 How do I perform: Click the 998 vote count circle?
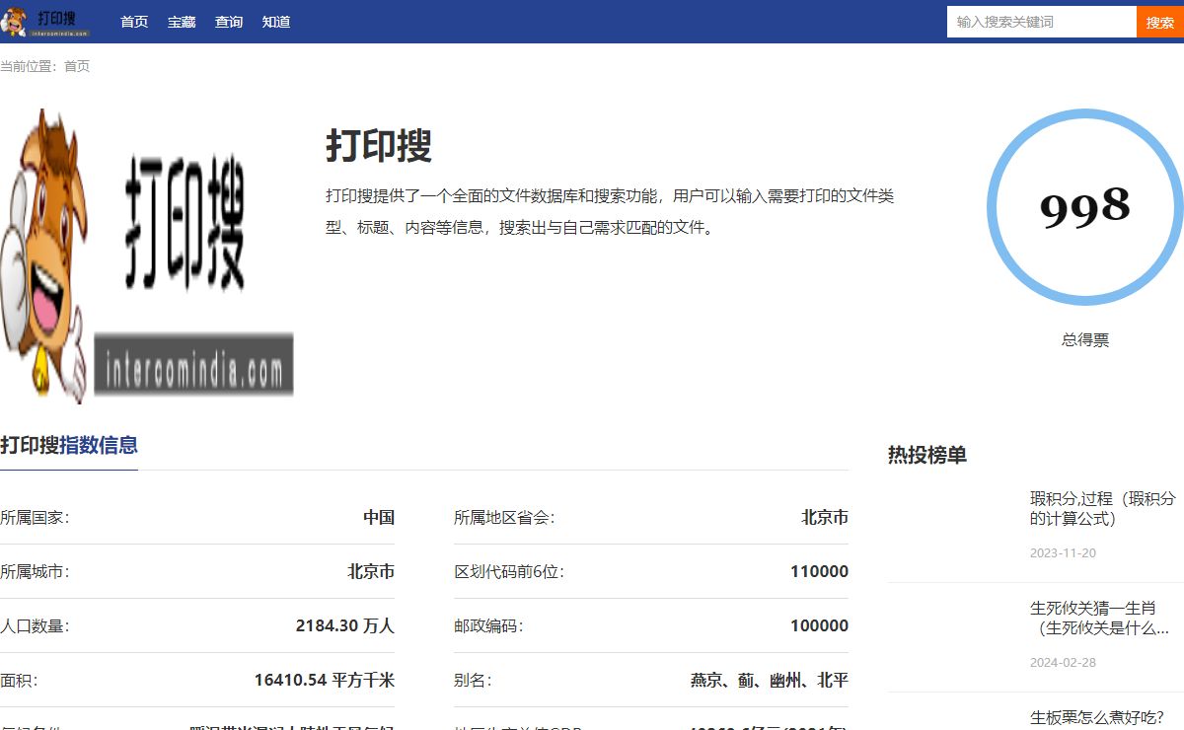point(1085,206)
